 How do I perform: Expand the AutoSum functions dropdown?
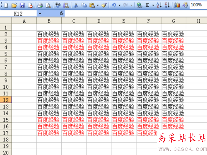[x=153, y=5]
